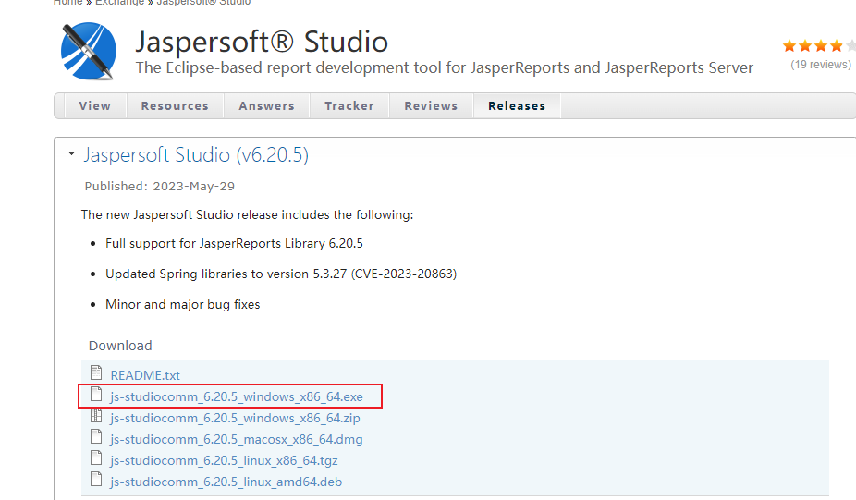Open the View tab
Image resolution: width=856 pixels, height=500 pixels.
tap(95, 106)
